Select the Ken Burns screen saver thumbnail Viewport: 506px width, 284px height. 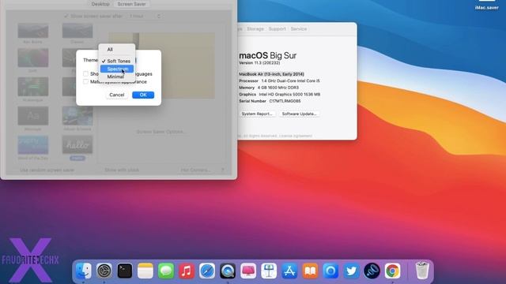pos(33,31)
